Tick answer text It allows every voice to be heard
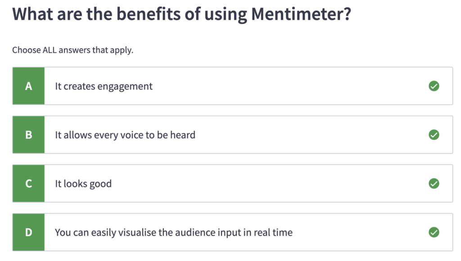The image size is (461, 261). coord(125,135)
